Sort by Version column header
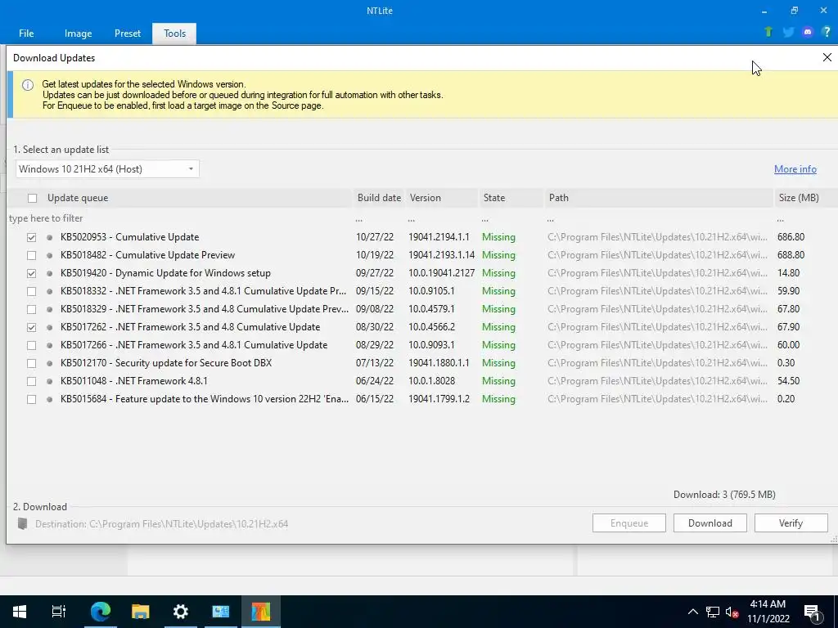This screenshot has height=628, width=838. 441,198
